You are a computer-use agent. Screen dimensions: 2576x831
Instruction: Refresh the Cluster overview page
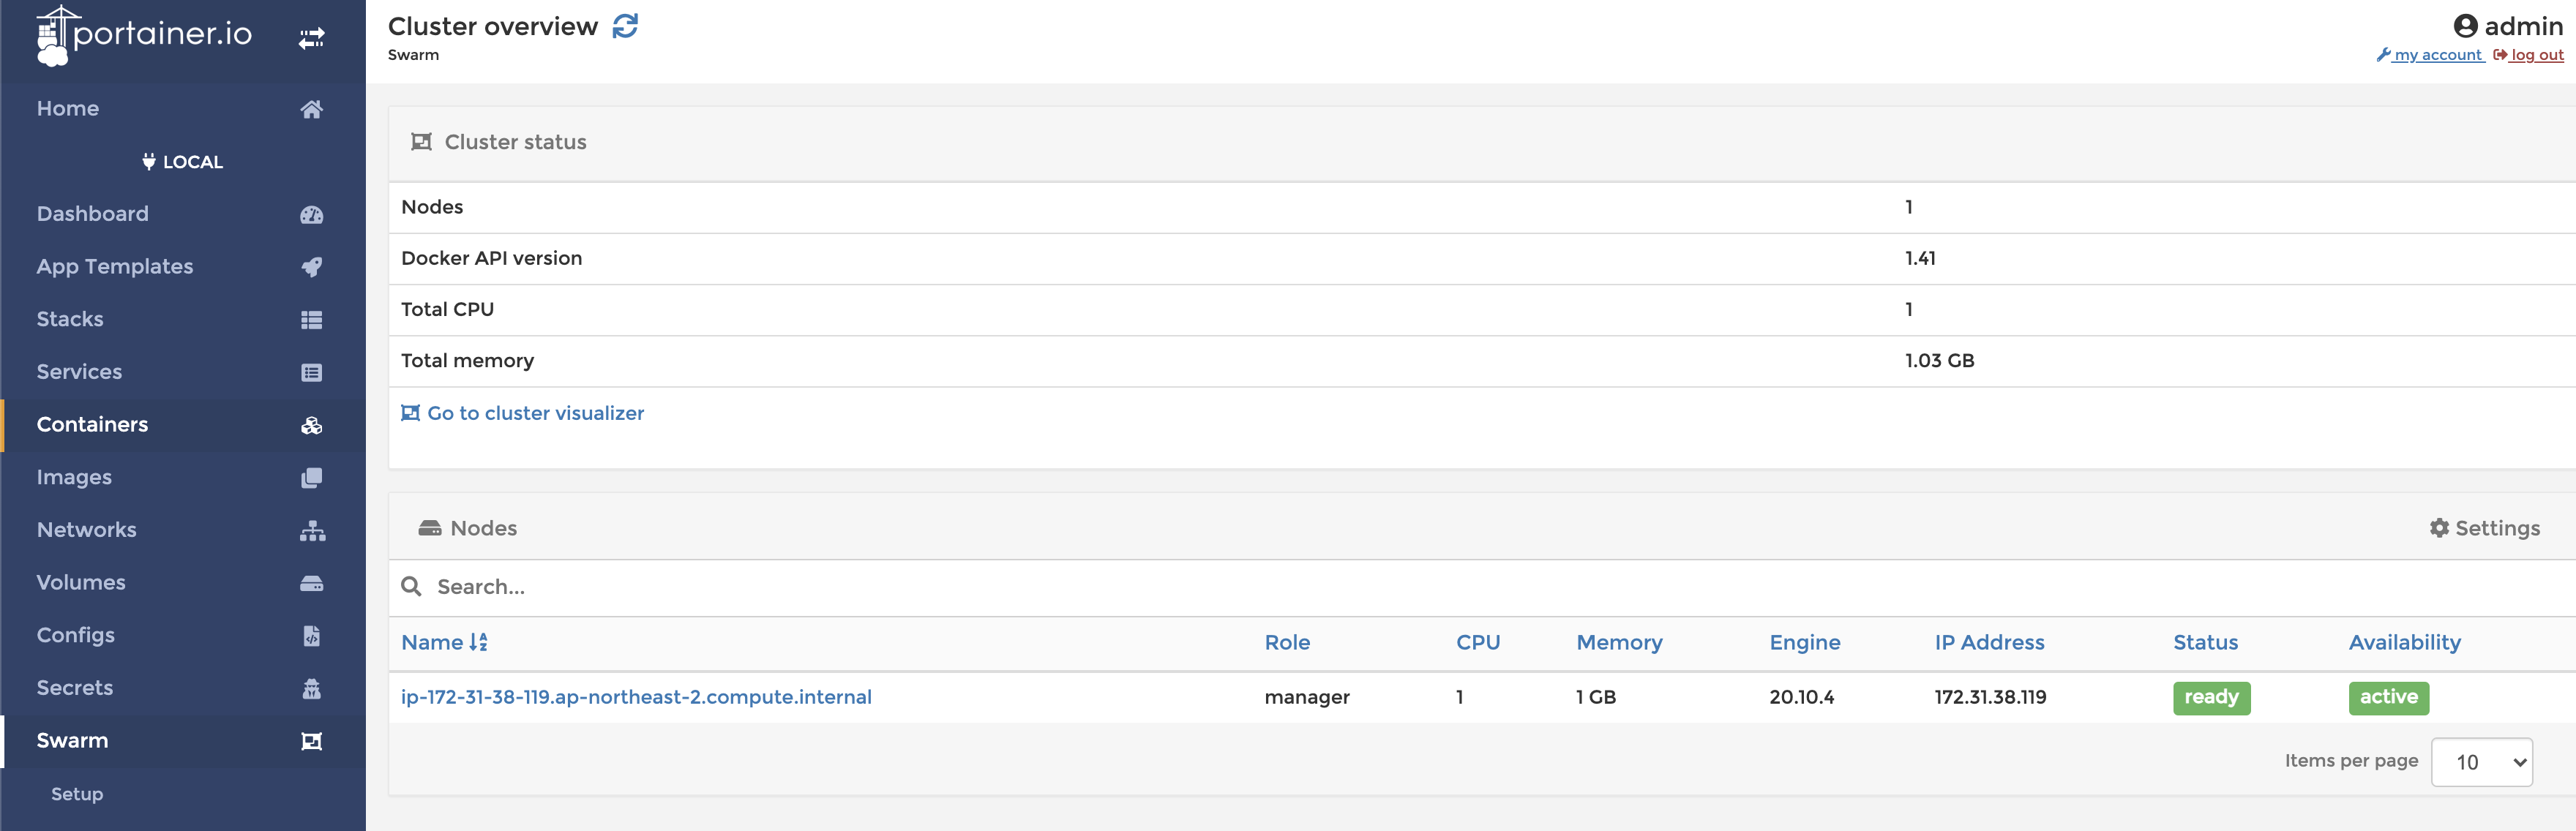(x=625, y=26)
